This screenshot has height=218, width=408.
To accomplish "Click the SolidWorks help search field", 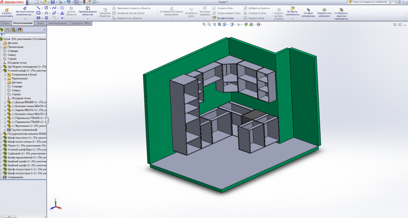I will (369, 2).
